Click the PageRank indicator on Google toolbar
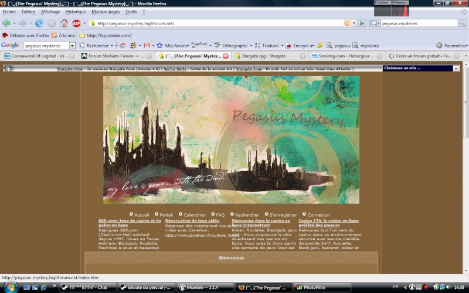Viewport: 469px width, 293px height. (199, 45)
